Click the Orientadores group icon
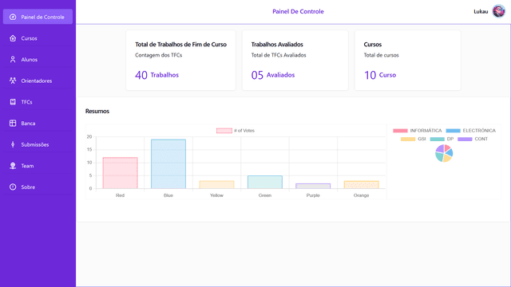This screenshot has height=287, width=511. click(13, 81)
